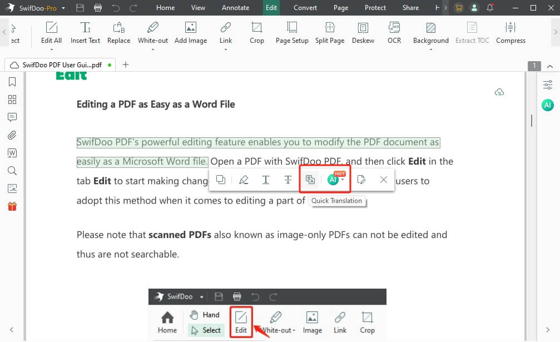The height and width of the screenshot is (342, 560).
Task: Copy selected text from floating toolbar
Action: pos(221,180)
